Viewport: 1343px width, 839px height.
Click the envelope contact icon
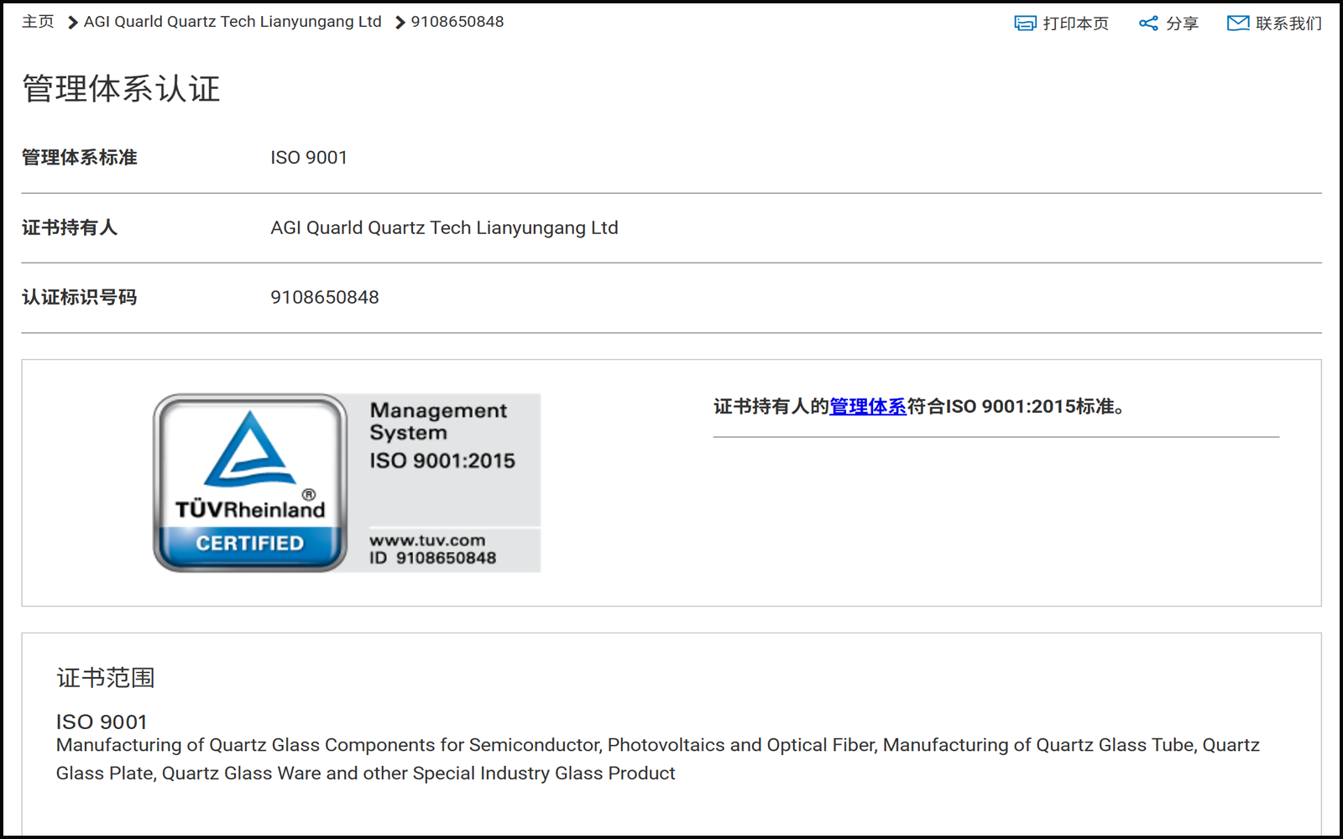[x=1238, y=23]
